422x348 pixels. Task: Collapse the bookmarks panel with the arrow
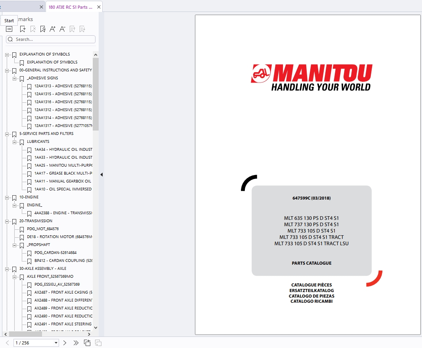[101, 175]
